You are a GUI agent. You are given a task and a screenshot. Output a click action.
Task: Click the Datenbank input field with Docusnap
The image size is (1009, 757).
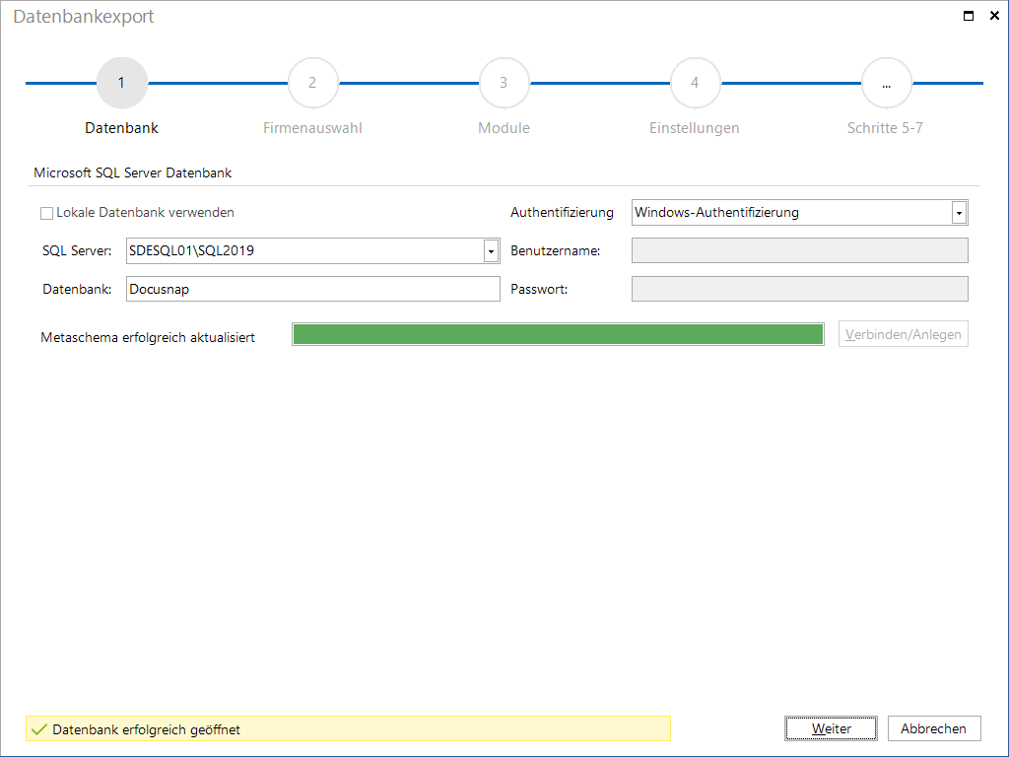pos(312,289)
